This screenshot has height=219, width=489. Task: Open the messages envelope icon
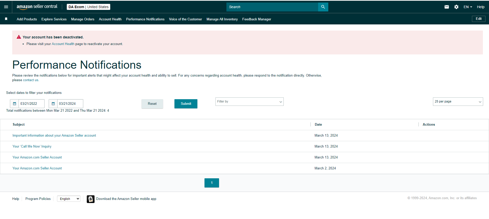coord(447,7)
